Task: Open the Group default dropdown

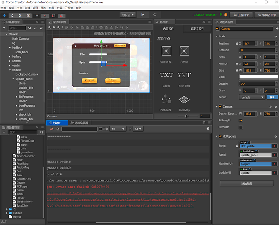Action: tap(252, 97)
